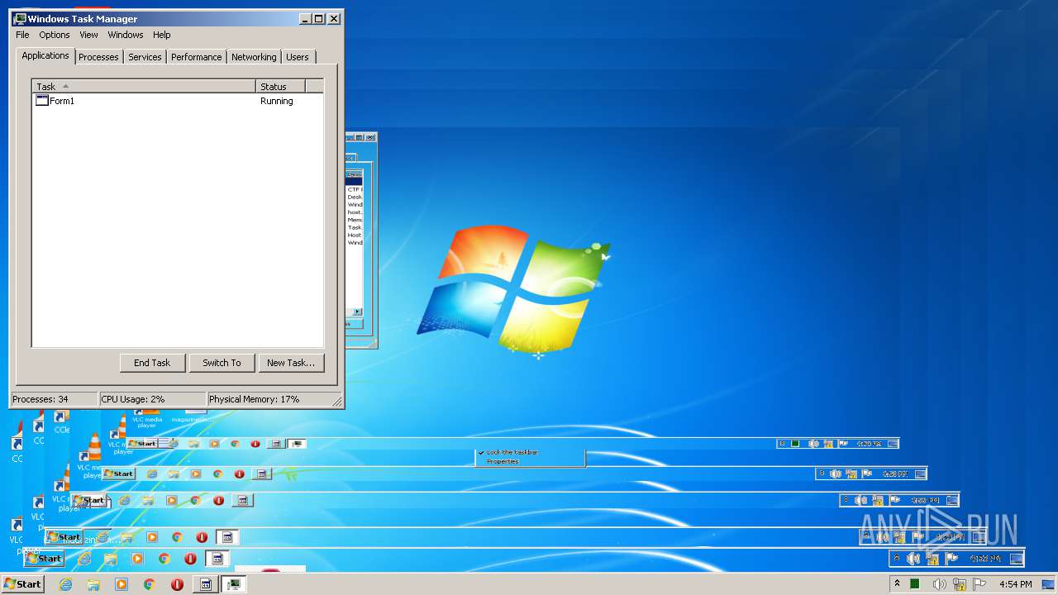Sort the list by the Status column header
The height and width of the screenshot is (595, 1058).
pyautogui.click(x=281, y=86)
